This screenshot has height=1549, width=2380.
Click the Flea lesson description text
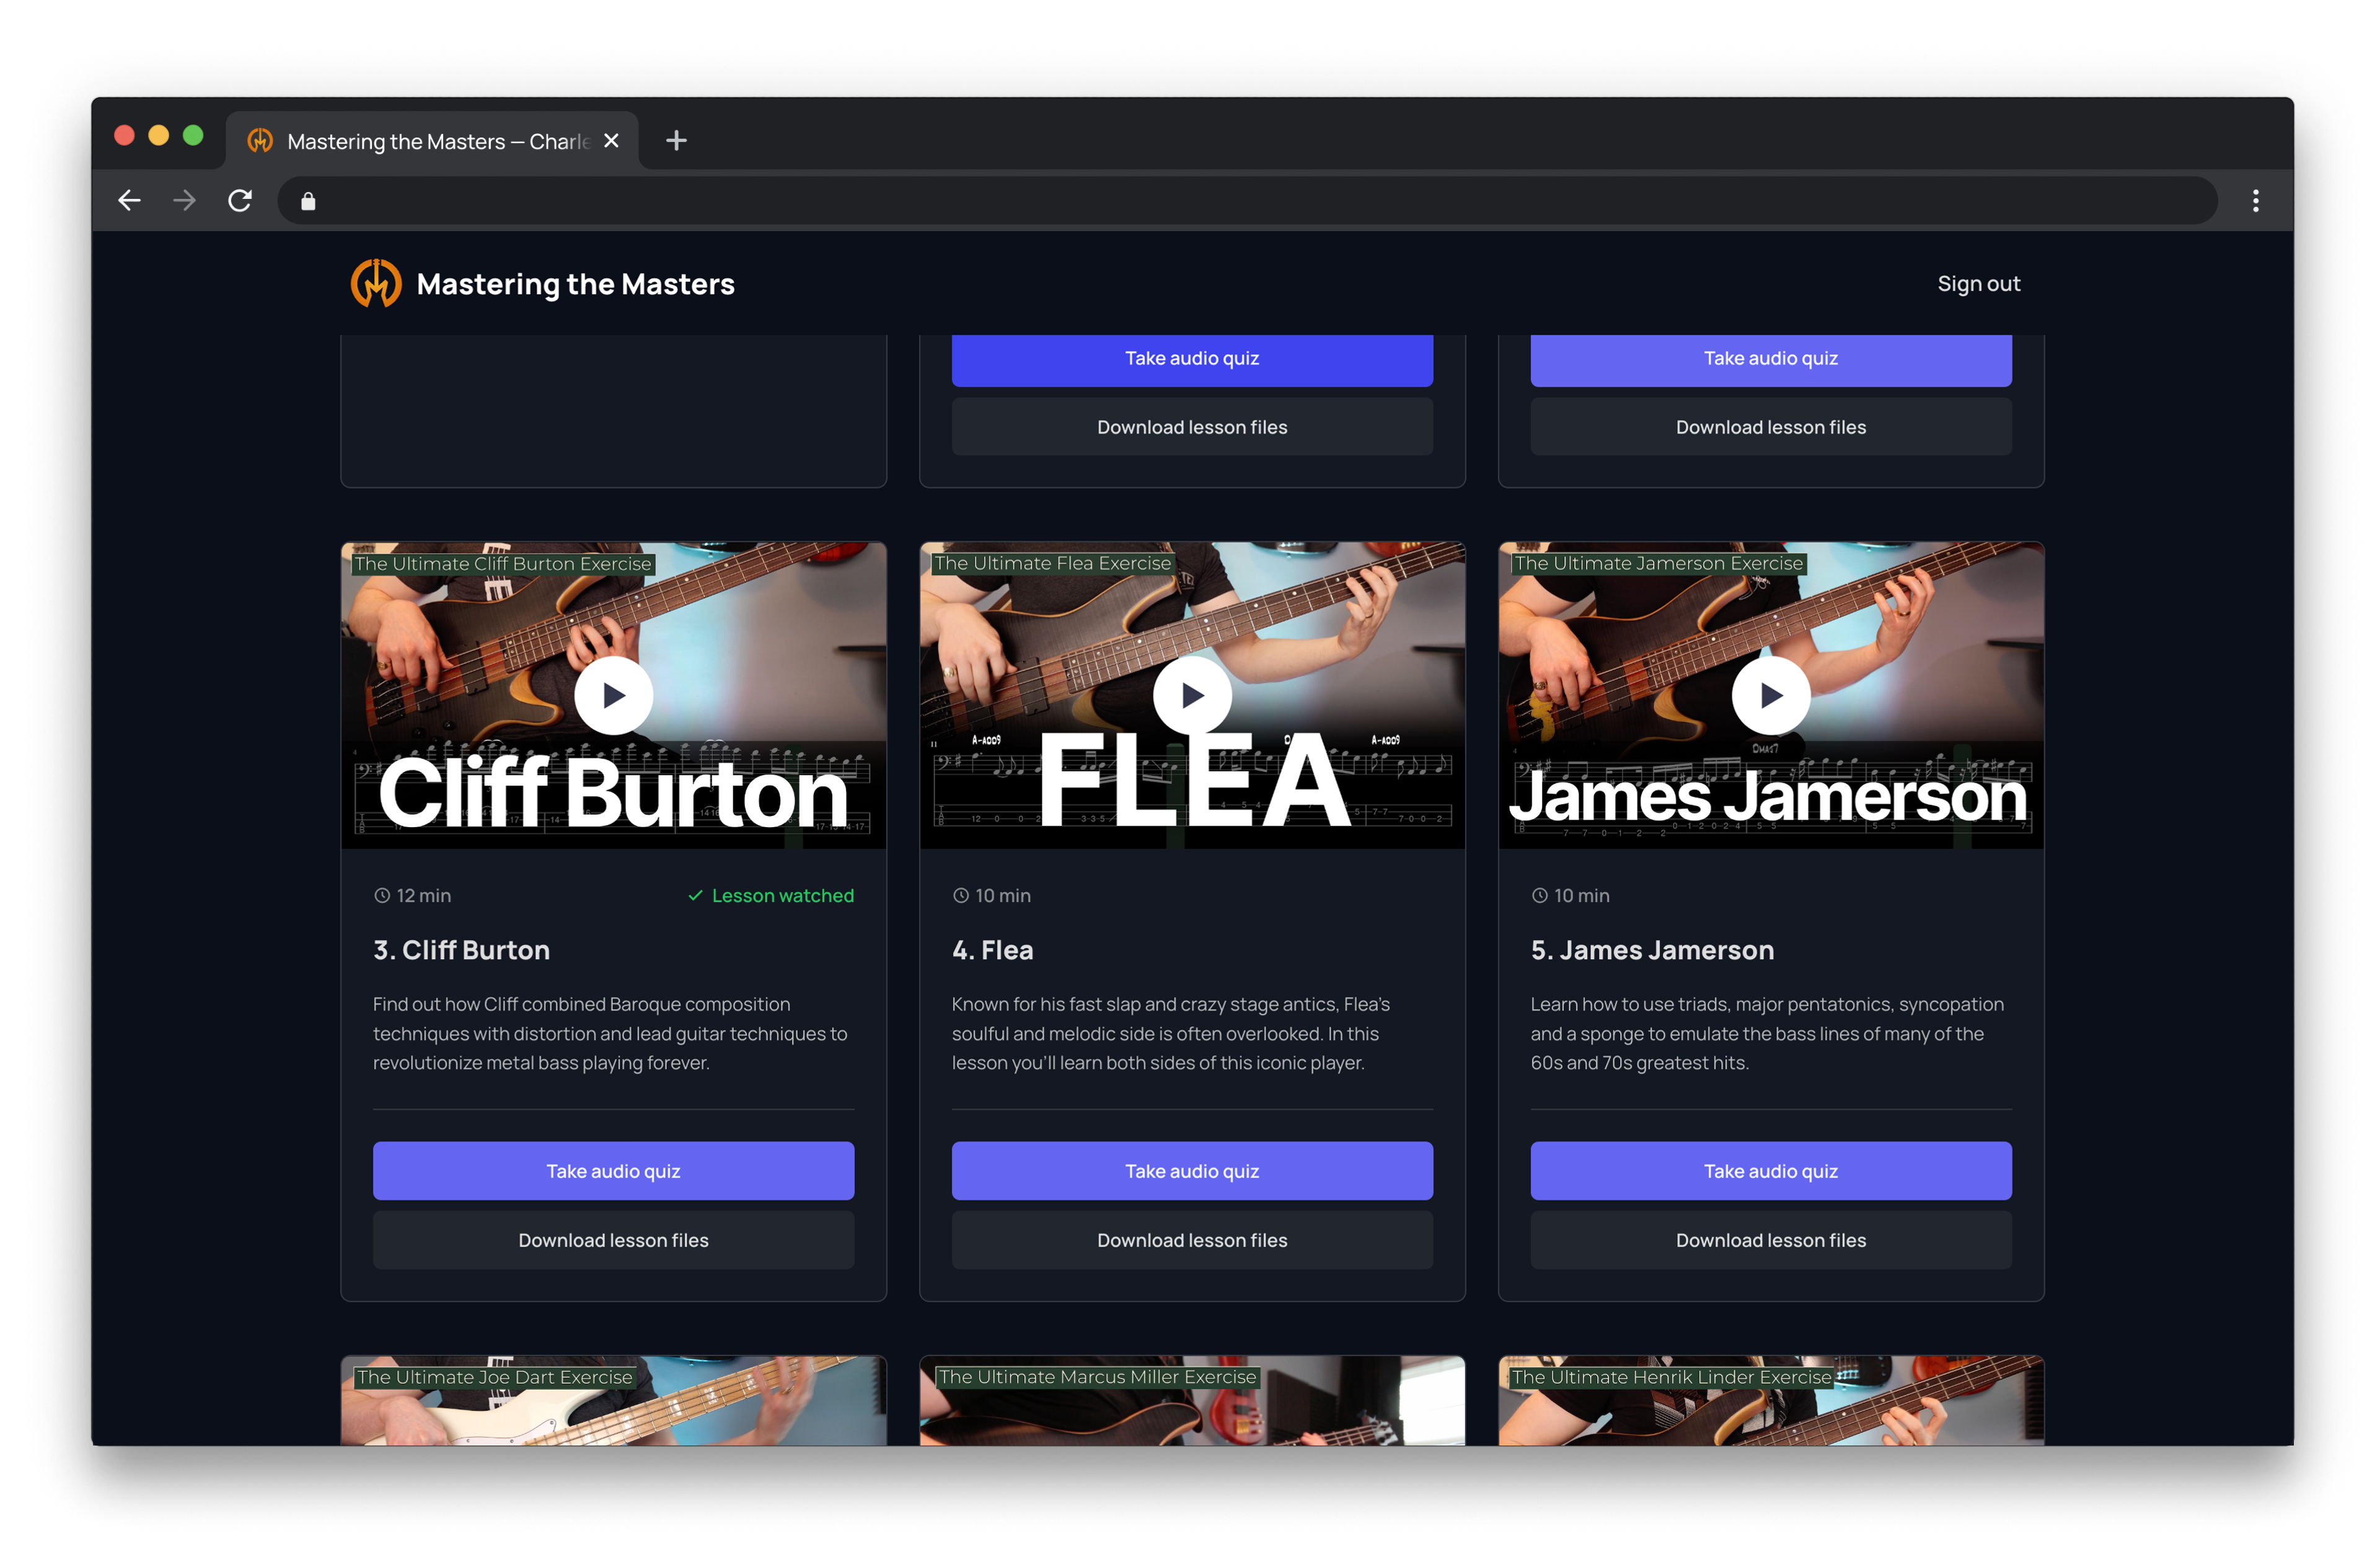point(1170,1033)
